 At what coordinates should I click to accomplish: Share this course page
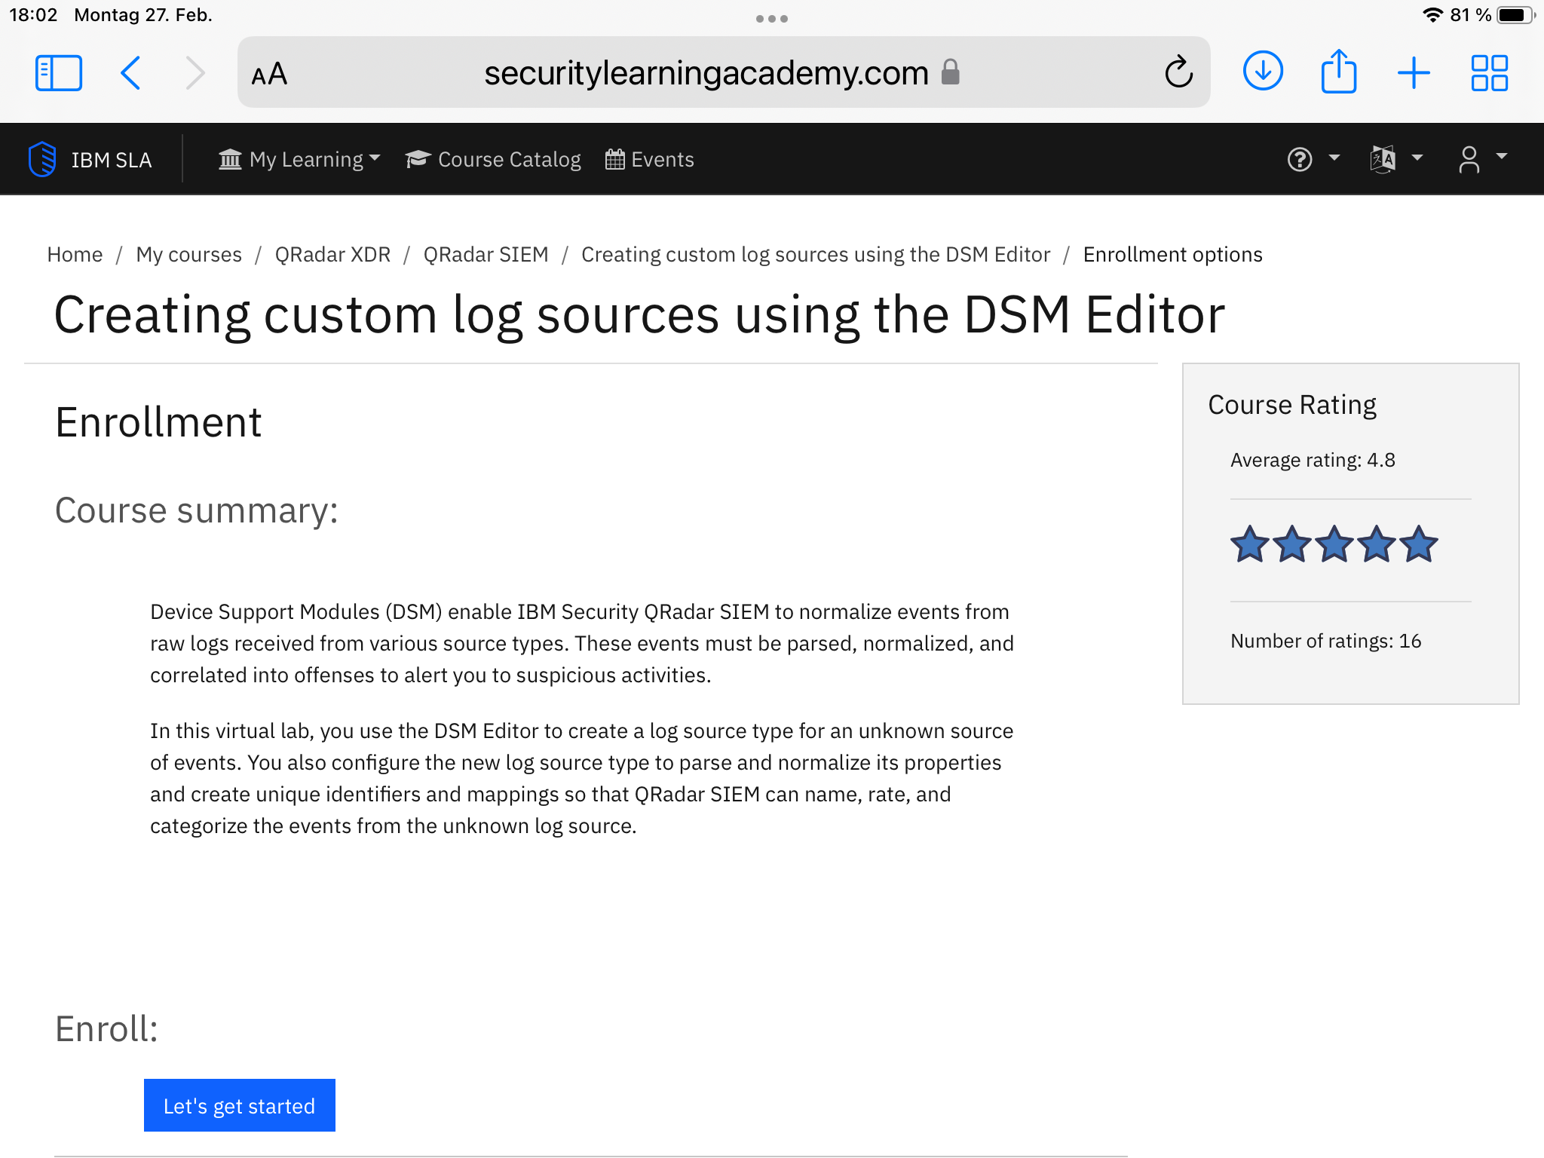[x=1338, y=70]
